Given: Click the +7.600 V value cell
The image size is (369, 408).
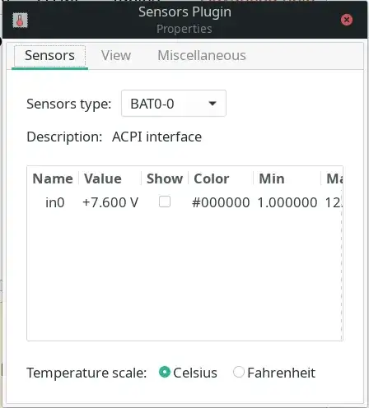Looking at the screenshot, I should point(110,202).
